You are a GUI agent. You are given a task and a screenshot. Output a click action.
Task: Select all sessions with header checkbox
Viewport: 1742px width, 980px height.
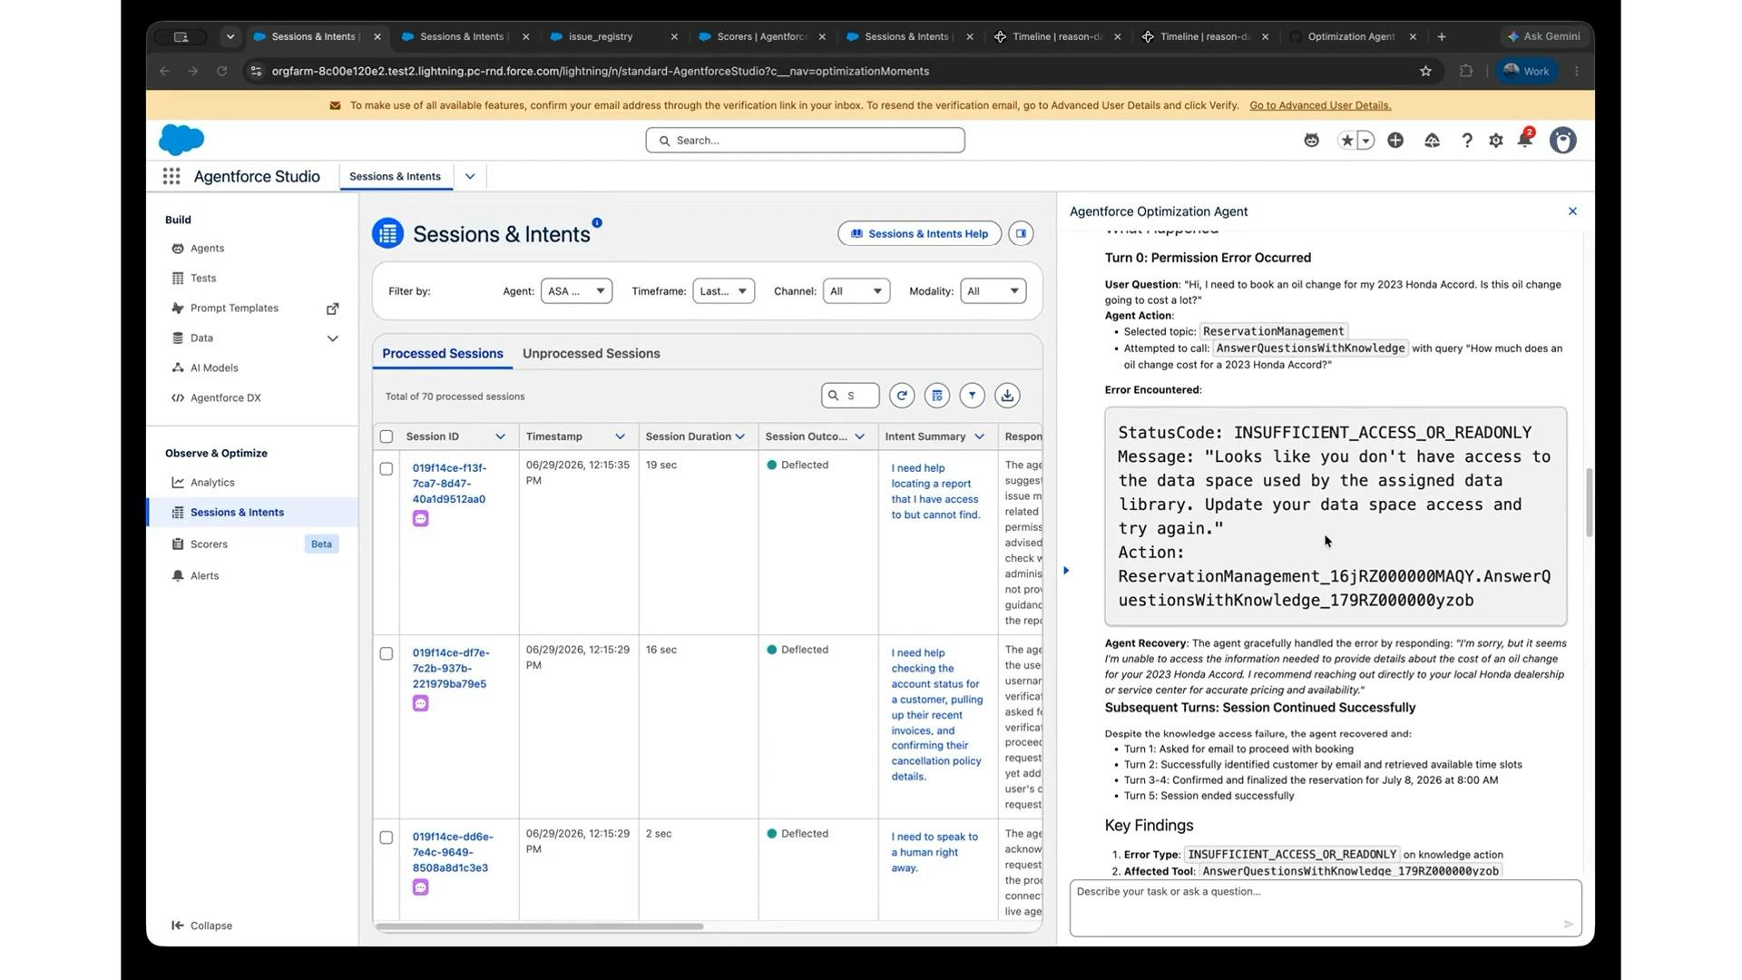coord(387,436)
